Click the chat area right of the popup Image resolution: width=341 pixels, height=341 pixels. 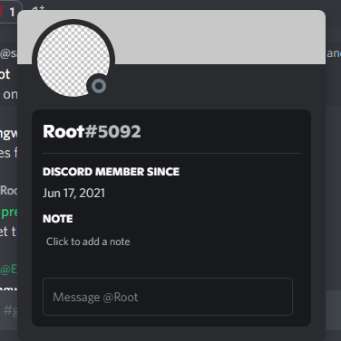(x=334, y=181)
